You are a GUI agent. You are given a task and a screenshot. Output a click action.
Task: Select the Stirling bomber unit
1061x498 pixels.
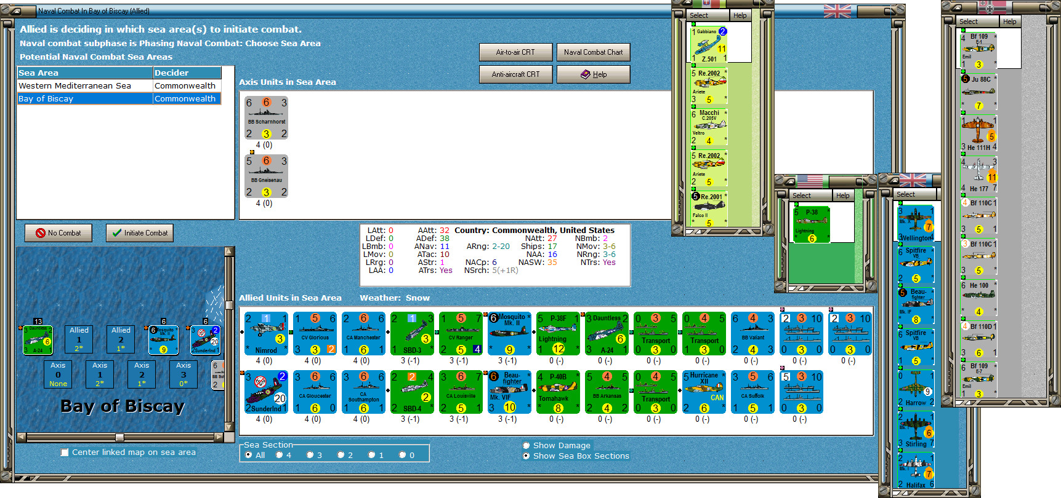[x=916, y=430]
